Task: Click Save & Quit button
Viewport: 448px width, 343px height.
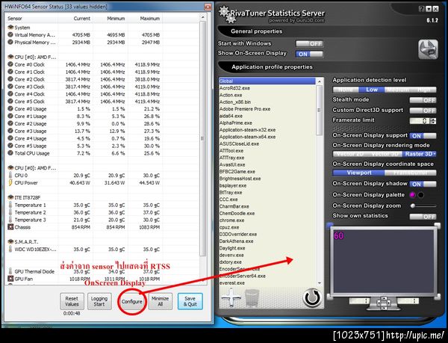Action: [x=190, y=301]
